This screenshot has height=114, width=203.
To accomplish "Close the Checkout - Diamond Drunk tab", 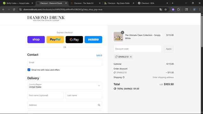I will coord(66,3).
